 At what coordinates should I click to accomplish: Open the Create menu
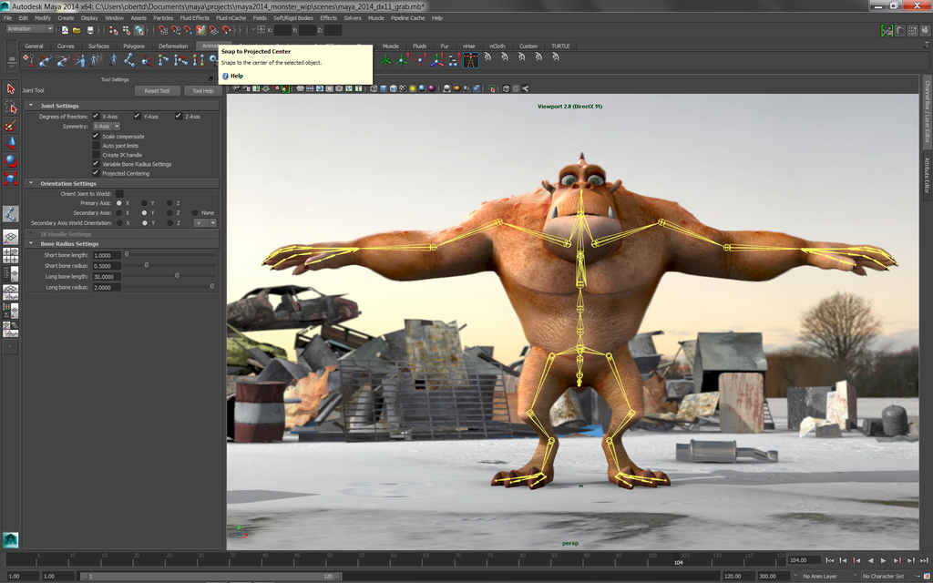click(x=66, y=18)
